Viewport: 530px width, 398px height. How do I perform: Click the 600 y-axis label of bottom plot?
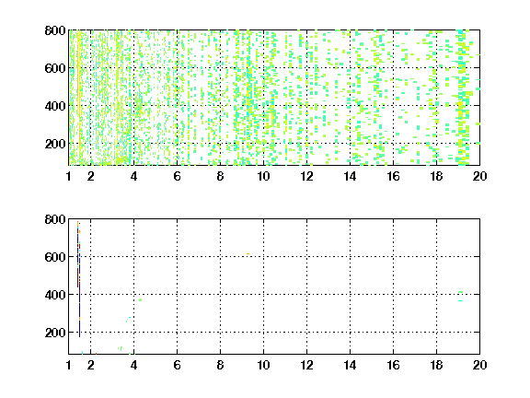click(55, 257)
